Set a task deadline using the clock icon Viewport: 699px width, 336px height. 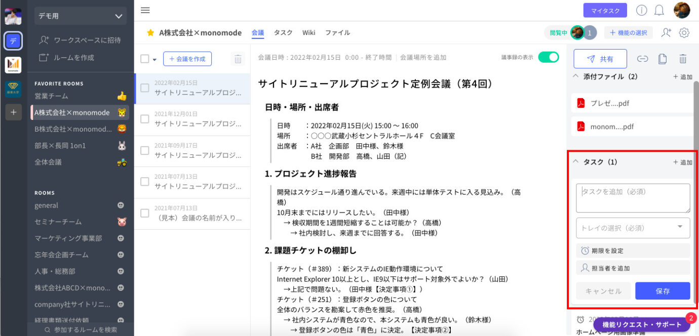pos(585,250)
